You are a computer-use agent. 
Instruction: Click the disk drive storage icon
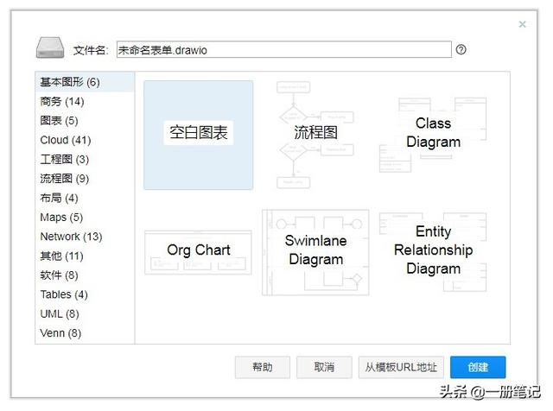(49, 48)
